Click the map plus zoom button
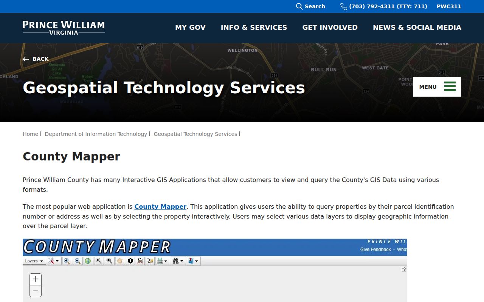 coord(36,279)
